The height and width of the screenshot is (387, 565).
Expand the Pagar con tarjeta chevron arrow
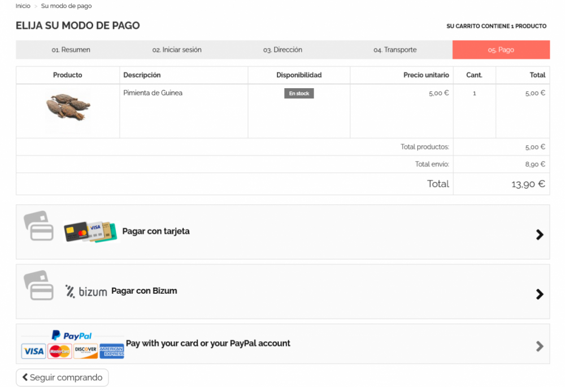[x=540, y=234]
